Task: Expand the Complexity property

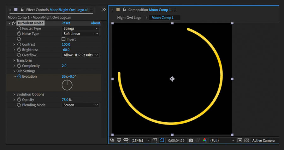Action: (x=14, y=66)
